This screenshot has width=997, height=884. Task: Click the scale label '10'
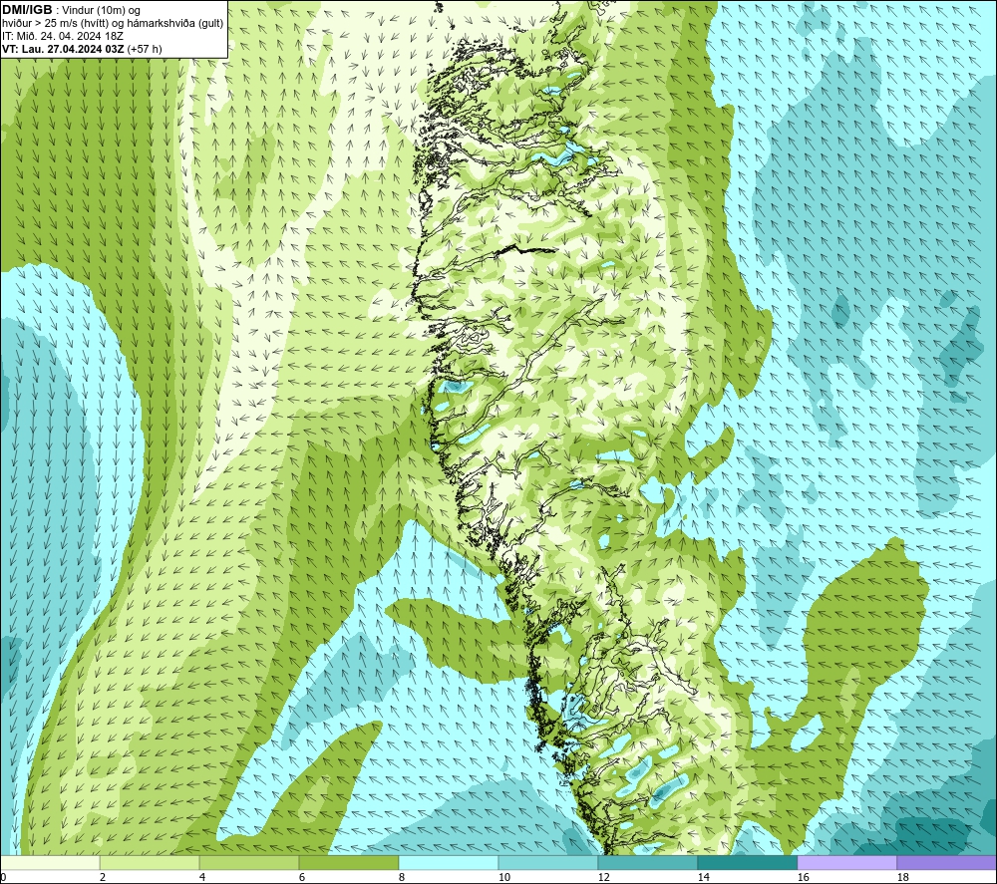pyautogui.click(x=503, y=877)
